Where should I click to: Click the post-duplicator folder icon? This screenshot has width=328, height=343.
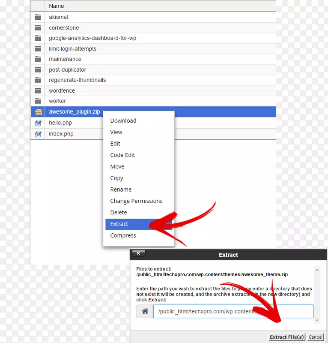pyautogui.click(x=38, y=69)
